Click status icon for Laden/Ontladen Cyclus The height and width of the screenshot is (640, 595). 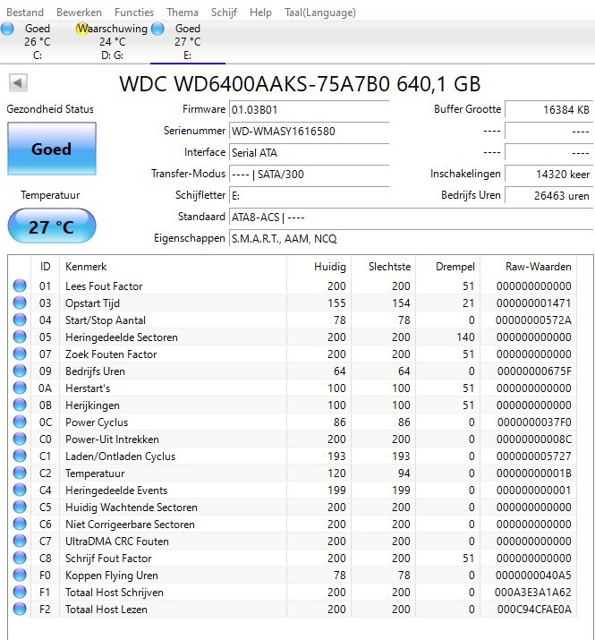click(20, 456)
